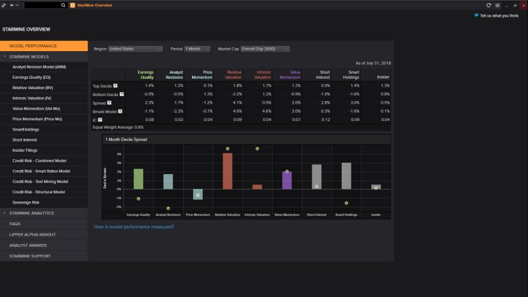
Task: Open the Bmark Model help icon
Action: coord(120,111)
